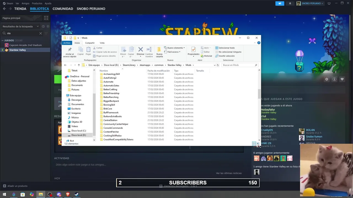This screenshot has height=198, width=353.
Task: Select the ContentPatcher folder
Action: [111, 132]
